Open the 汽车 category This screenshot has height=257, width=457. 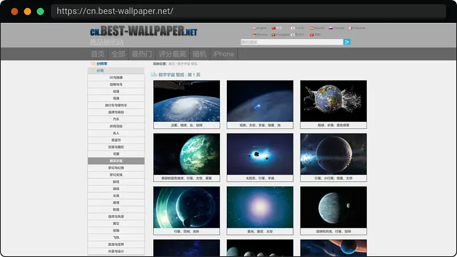116,119
